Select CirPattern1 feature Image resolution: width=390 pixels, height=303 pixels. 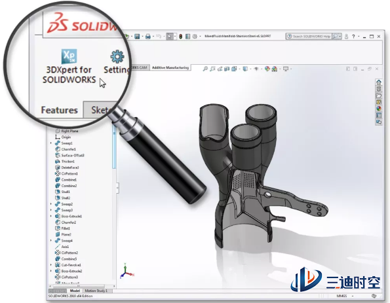tap(66, 173)
